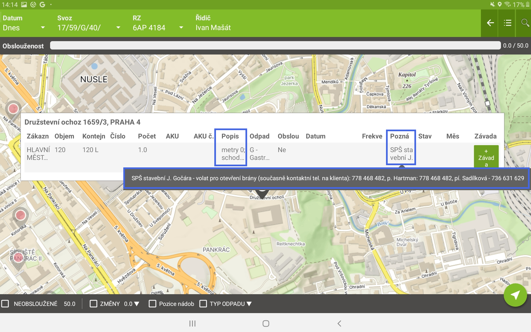Image resolution: width=531 pixels, height=332 pixels.
Task: Tap address title Družstevní ochoz 1659/3
Action: pos(82,122)
